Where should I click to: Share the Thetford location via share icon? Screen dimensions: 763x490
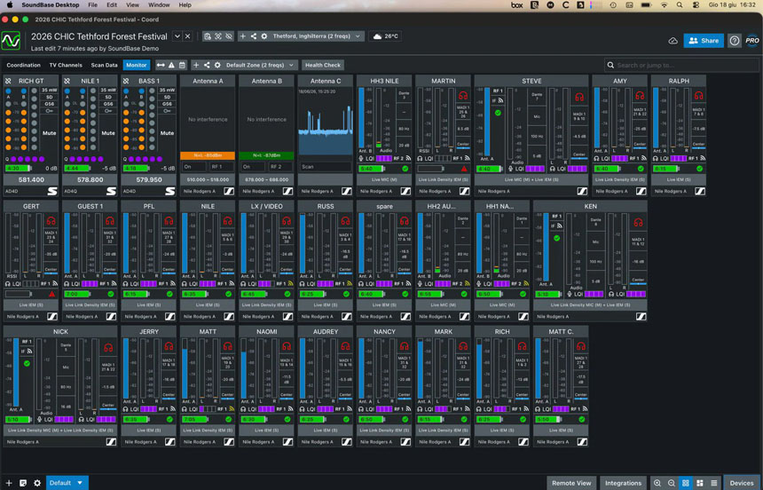(x=254, y=36)
